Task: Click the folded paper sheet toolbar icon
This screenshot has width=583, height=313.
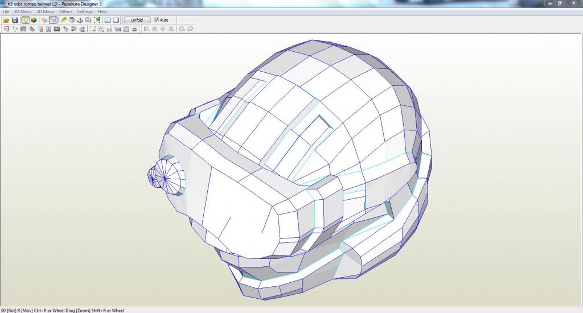Action: (x=44, y=20)
